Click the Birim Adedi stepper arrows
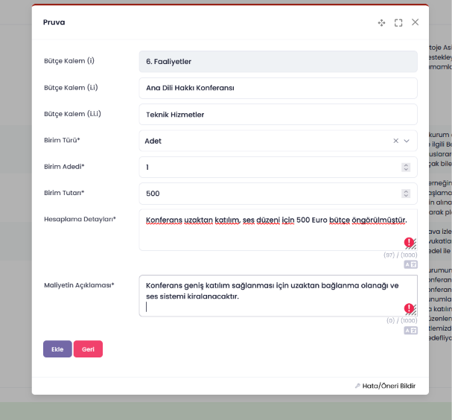Viewport: 452px width, 420px height. click(x=406, y=168)
